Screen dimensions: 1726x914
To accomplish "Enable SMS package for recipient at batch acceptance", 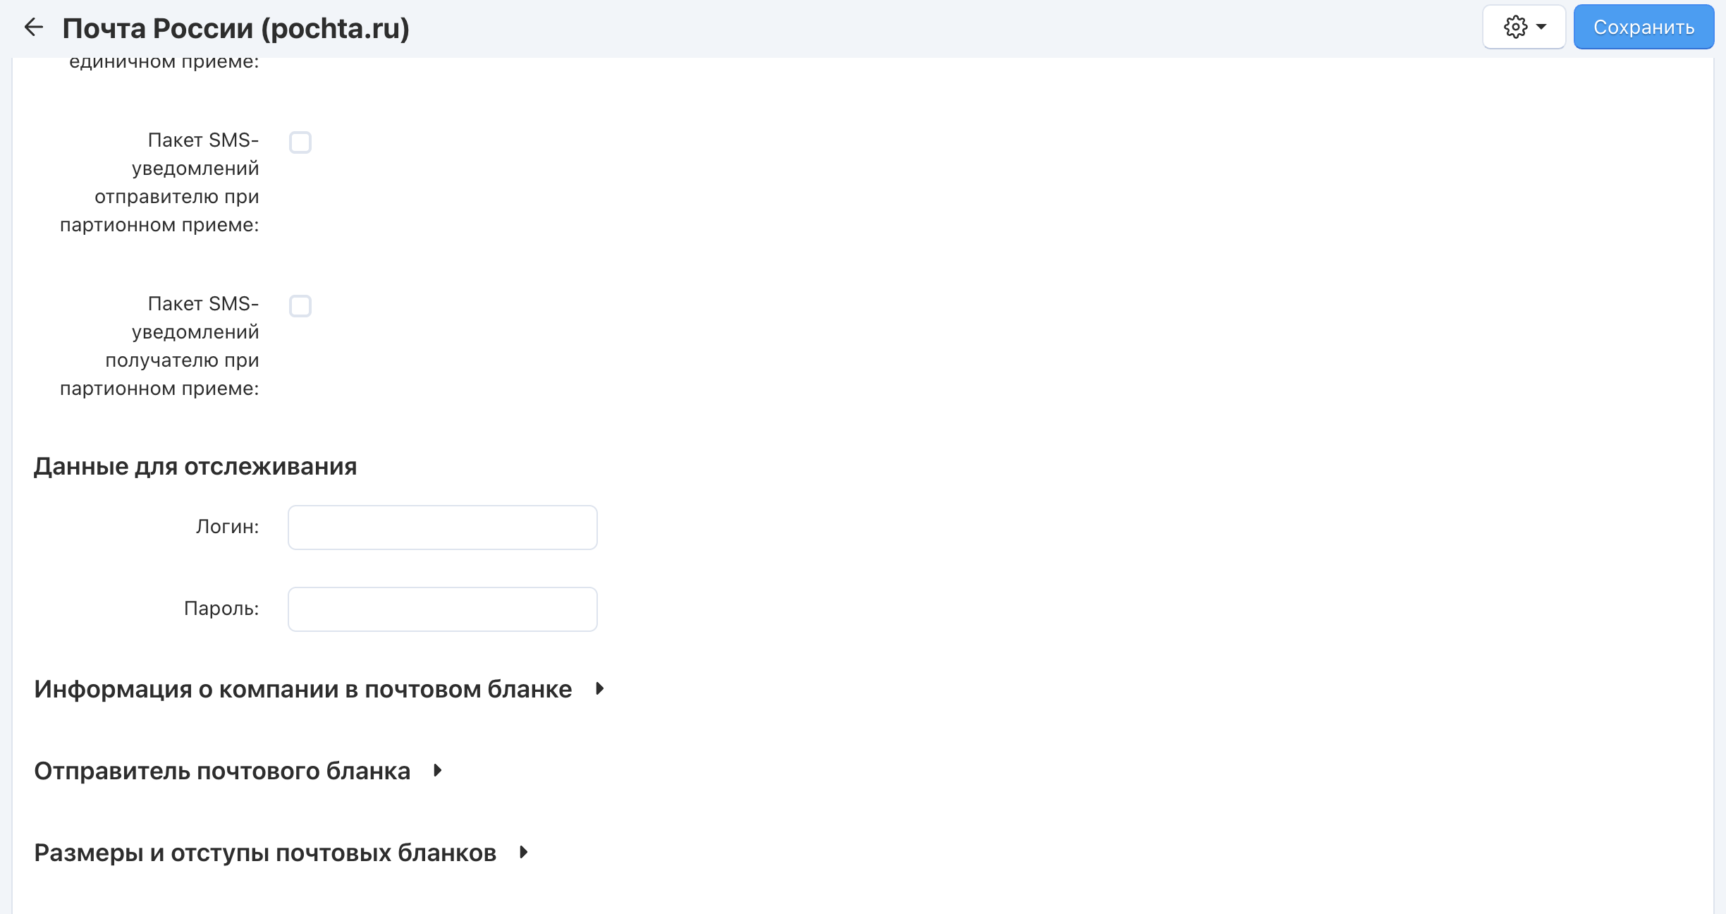I will (300, 306).
